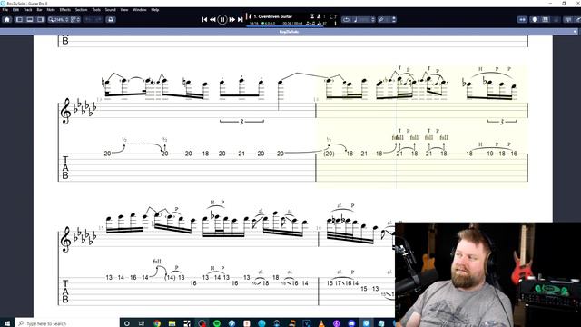Toggle the right panel layout icon
581x327 pixels.
(x=40, y=20)
